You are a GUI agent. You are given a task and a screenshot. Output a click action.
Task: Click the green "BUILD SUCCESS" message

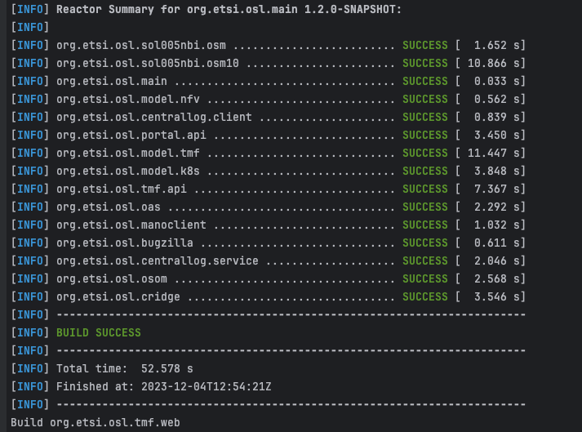click(98, 332)
